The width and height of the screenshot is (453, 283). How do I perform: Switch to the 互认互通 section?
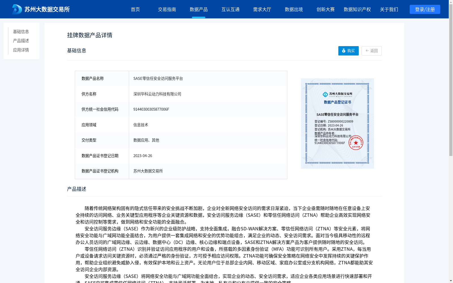(230, 9)
